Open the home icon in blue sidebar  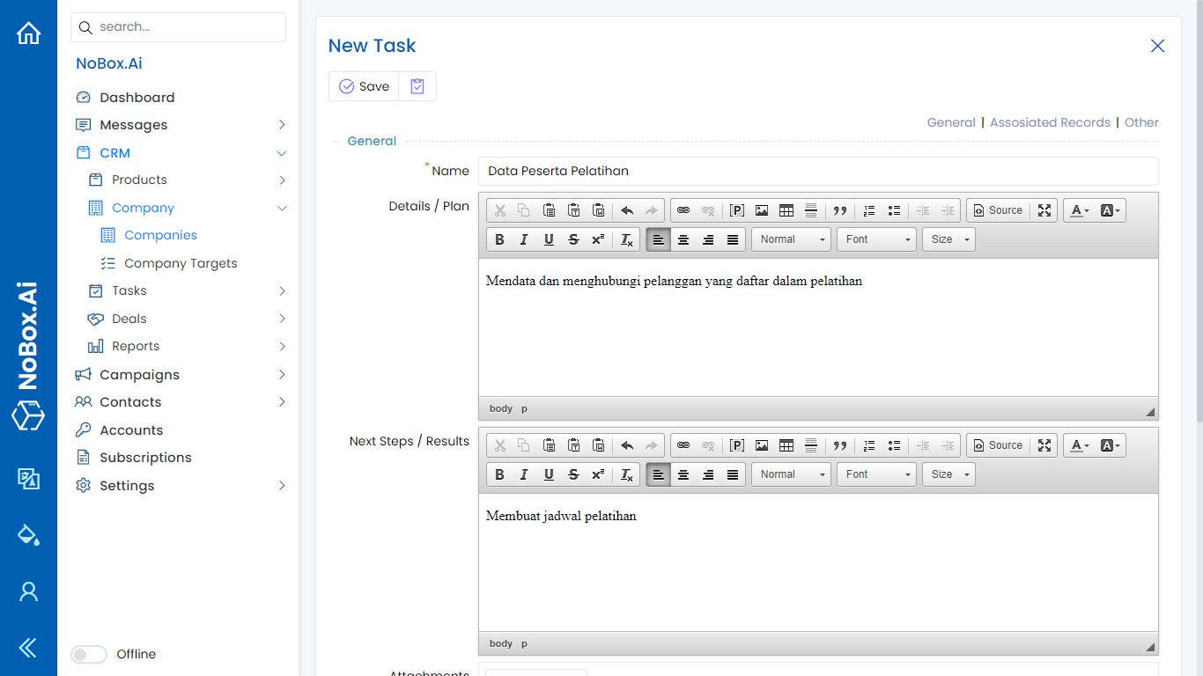(x=28, y=32)
